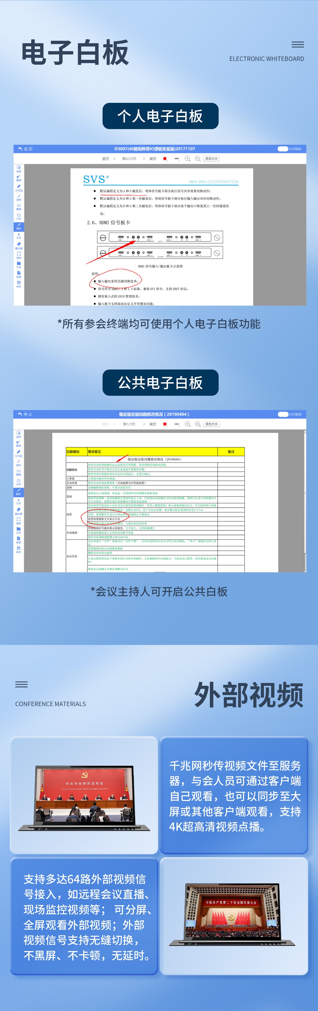
Task: Click zoom in magnifier in public whiteboard
Action: coord(188,424)
